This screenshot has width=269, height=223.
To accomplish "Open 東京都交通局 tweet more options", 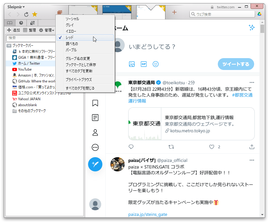I will [252, 83].
